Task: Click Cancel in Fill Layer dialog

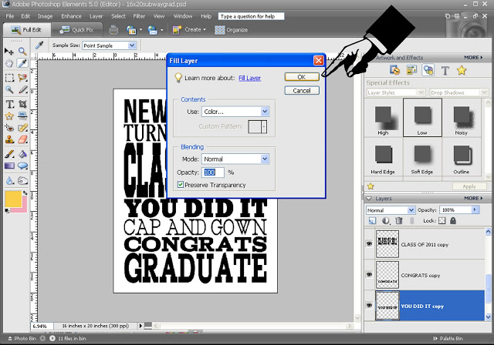Action: [x=302, y=91]
